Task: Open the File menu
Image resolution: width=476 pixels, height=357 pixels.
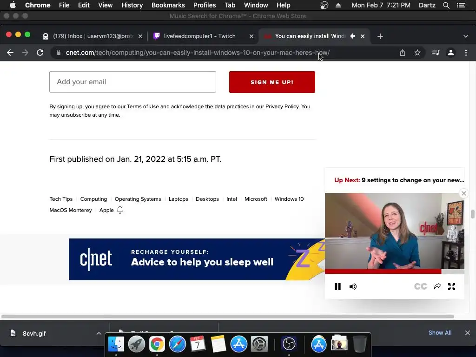Action: (64, 5)
